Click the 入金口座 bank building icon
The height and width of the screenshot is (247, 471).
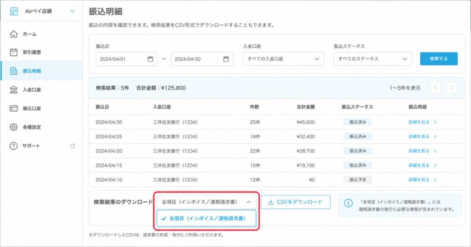(13, 90)
